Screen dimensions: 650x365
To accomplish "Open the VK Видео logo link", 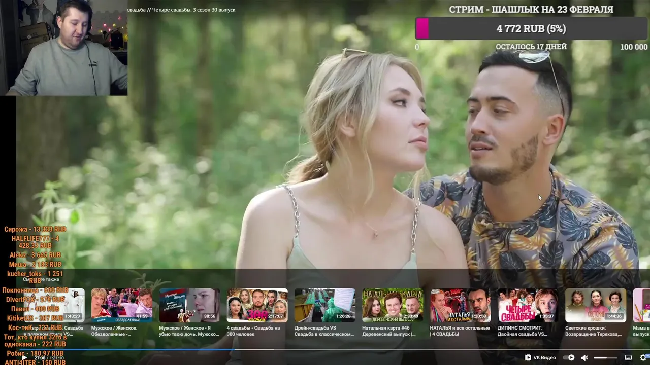I will [540, 358].
